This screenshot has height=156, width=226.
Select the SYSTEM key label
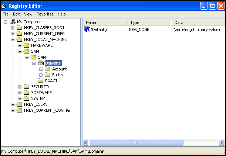(x=38, y=98)
